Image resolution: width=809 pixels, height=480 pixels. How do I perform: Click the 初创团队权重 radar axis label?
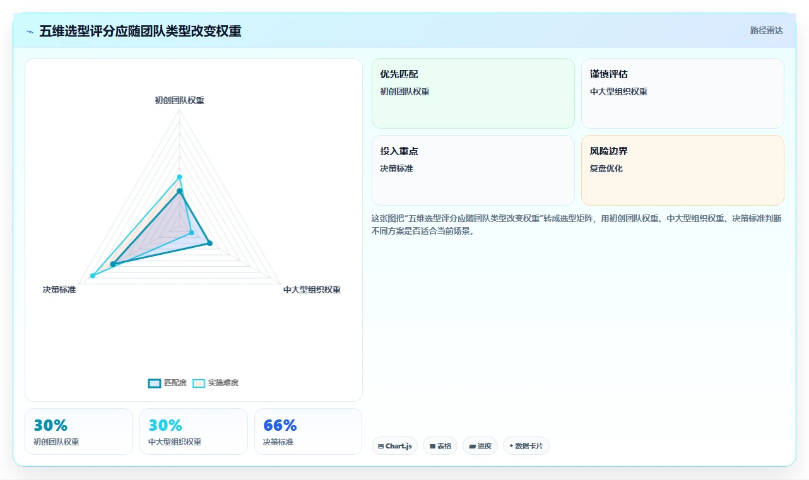[180, 100]
